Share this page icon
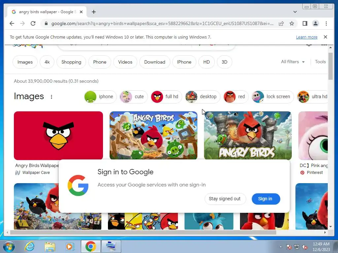The image size is (338, 253). pos(281,23)
